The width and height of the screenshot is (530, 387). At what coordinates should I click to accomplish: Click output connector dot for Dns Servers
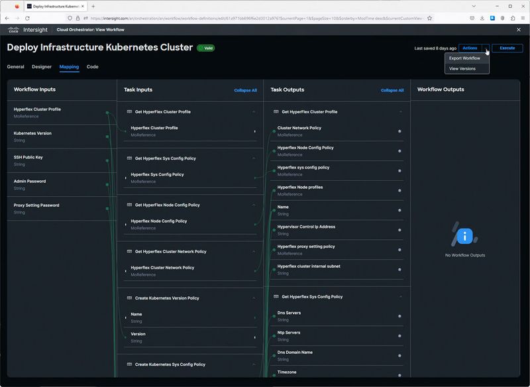[x=399, y=316]
